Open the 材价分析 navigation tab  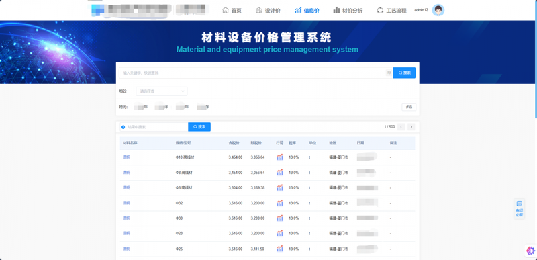coord(348,10)
